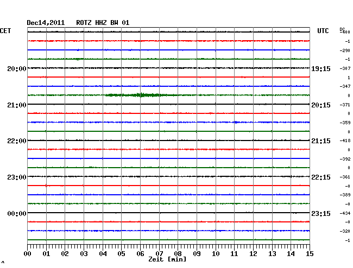The height and width of the screenshot is (268, 353).
Task: Click the minute-axis label 13
Action: (272, 254)
